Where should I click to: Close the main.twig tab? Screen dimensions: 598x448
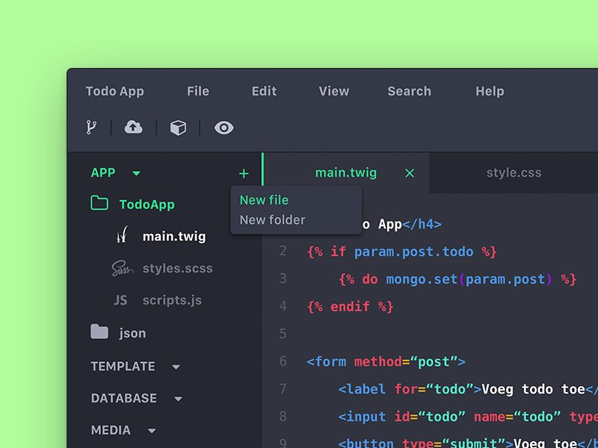[x=409, y=172]
